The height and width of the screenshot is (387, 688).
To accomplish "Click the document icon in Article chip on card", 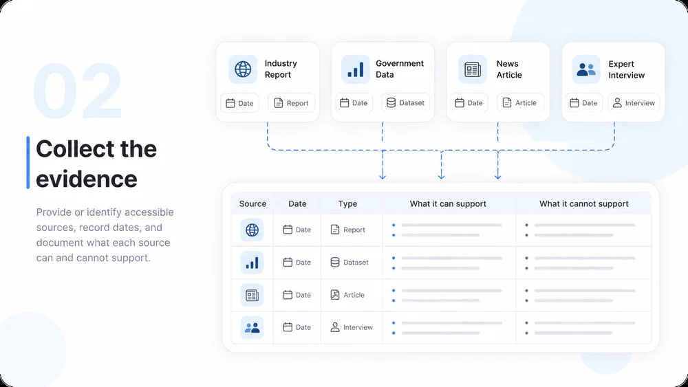I will click(507, 103).
